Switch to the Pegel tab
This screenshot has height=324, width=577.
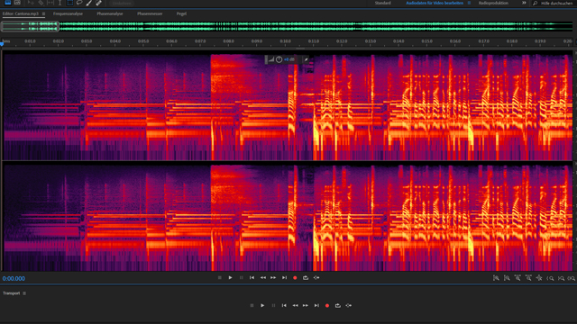click(181, 13)
